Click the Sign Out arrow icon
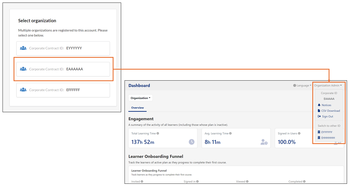 click(319, 116)
